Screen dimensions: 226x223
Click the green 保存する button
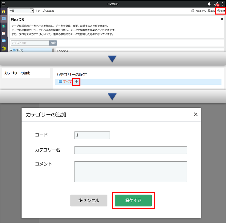[133, 200]
